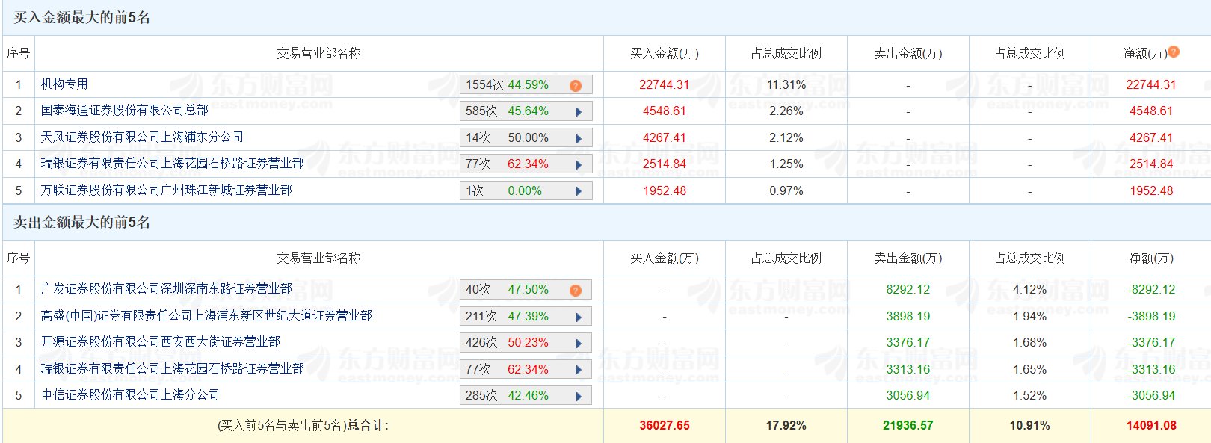The image size is (1211, 443).
Task: Click 卖出金额(万) header in sell table
Action: (908, 258)
